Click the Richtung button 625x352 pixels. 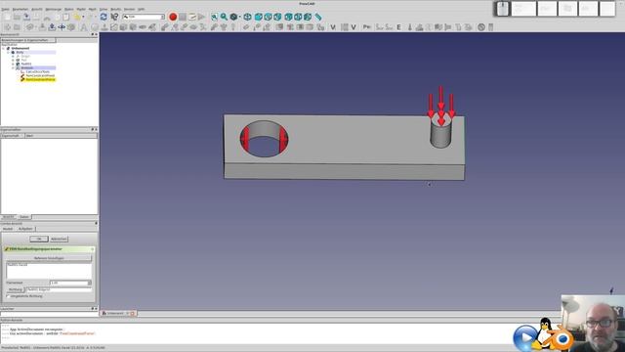coord(16,289)
